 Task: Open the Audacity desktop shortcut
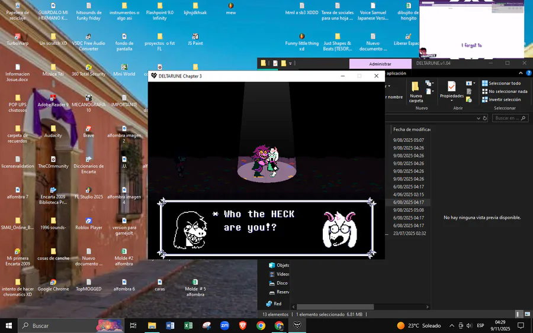coord(53,131)
